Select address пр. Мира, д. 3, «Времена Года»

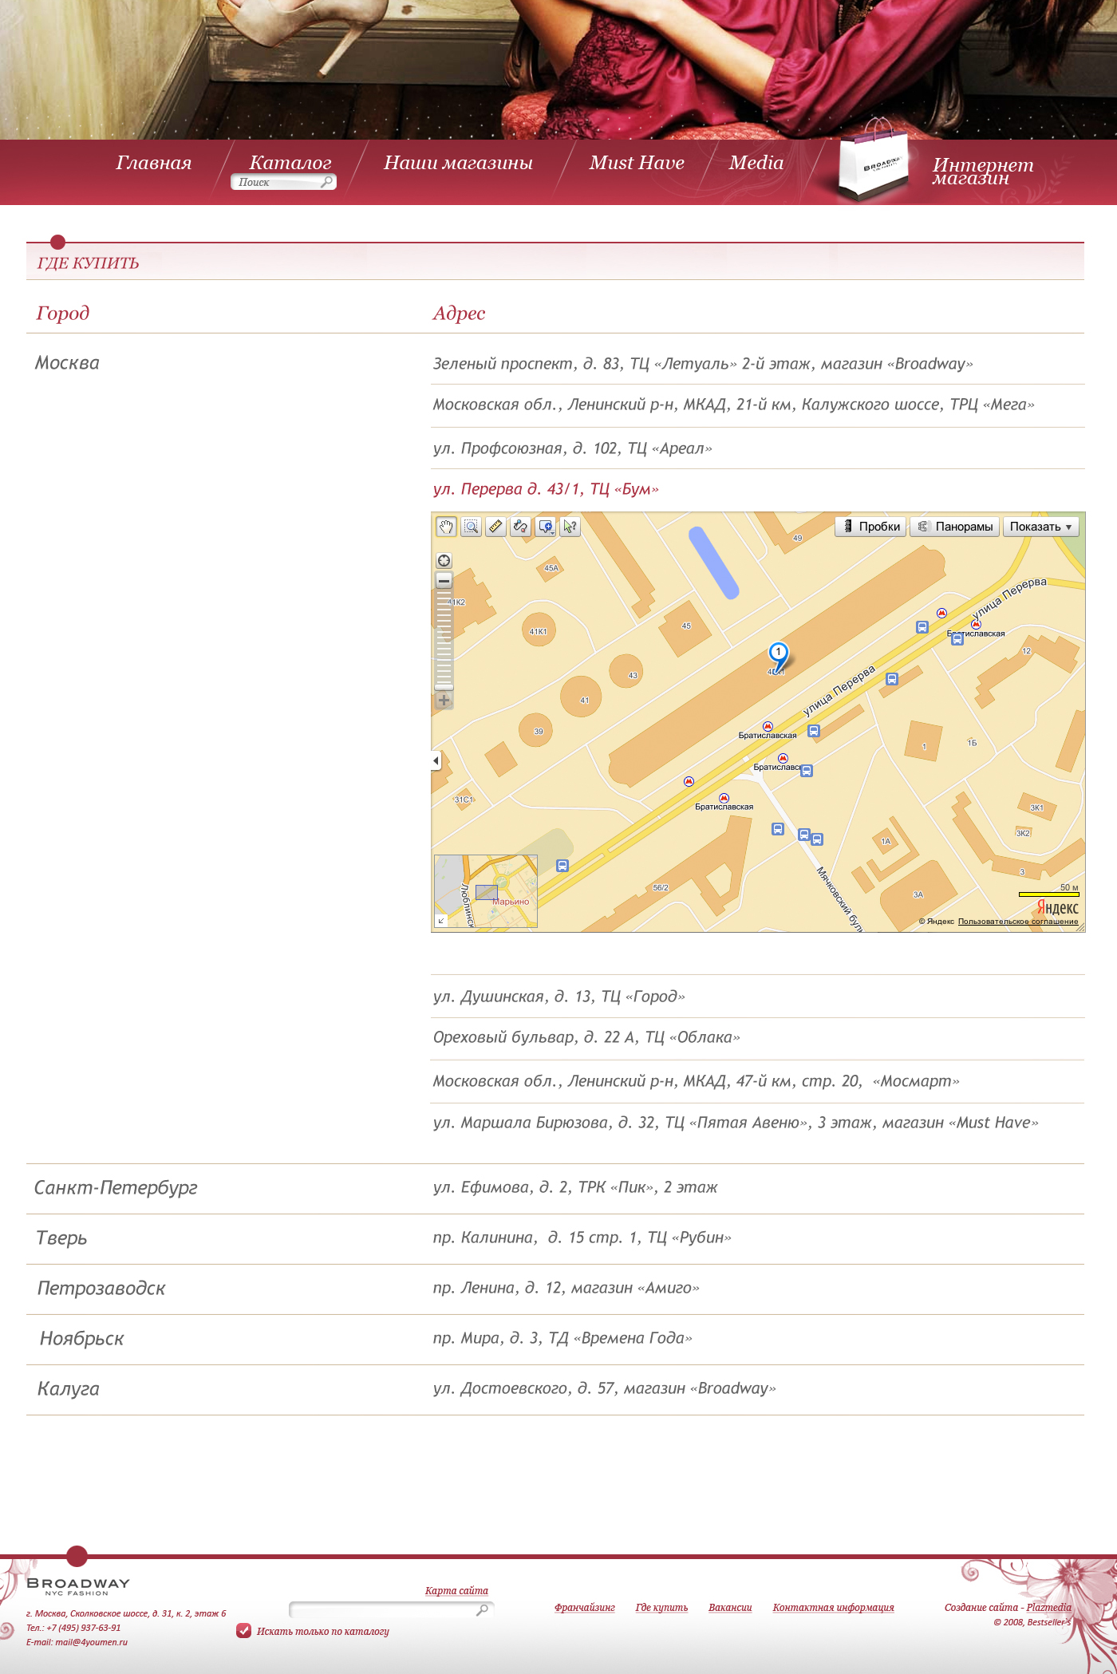tap(562, 1338)
